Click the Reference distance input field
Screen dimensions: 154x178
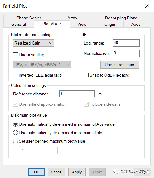tap(77, 94)
